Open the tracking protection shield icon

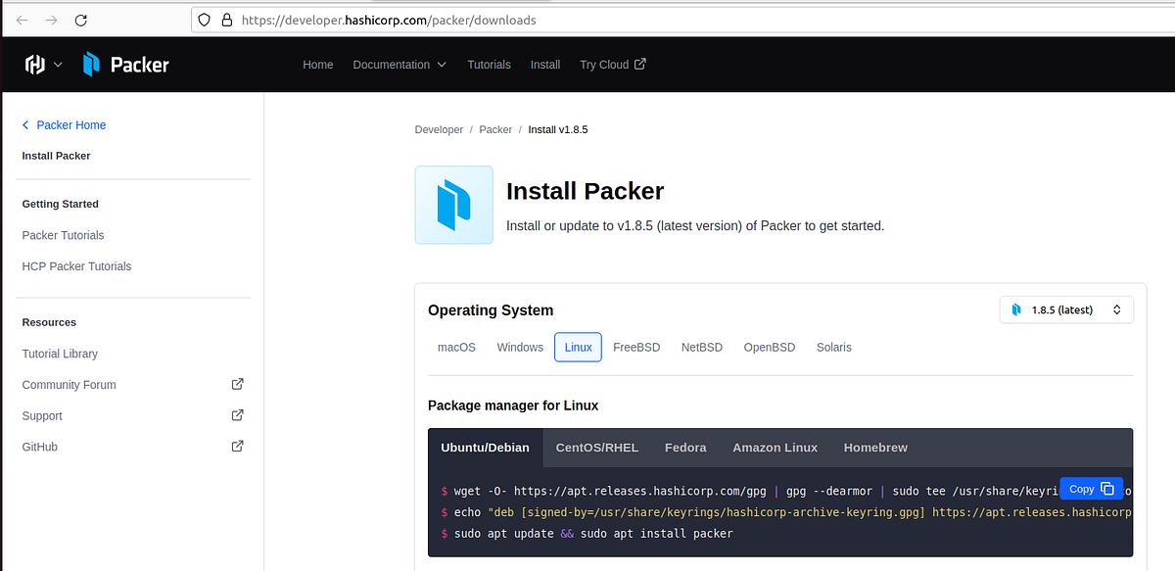point(203,20)
